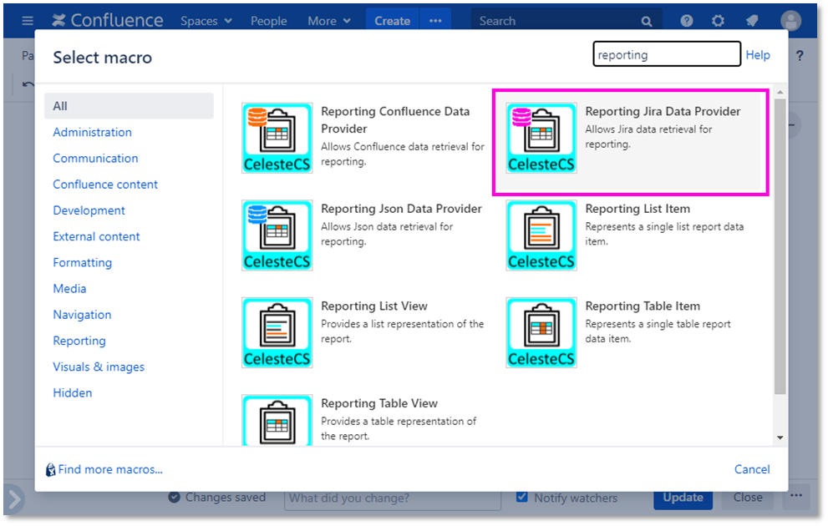This screenshot has width=828, height=526.
Task: Click the editor help question mark
Action: pyautogui.click(x=800, y=55)
